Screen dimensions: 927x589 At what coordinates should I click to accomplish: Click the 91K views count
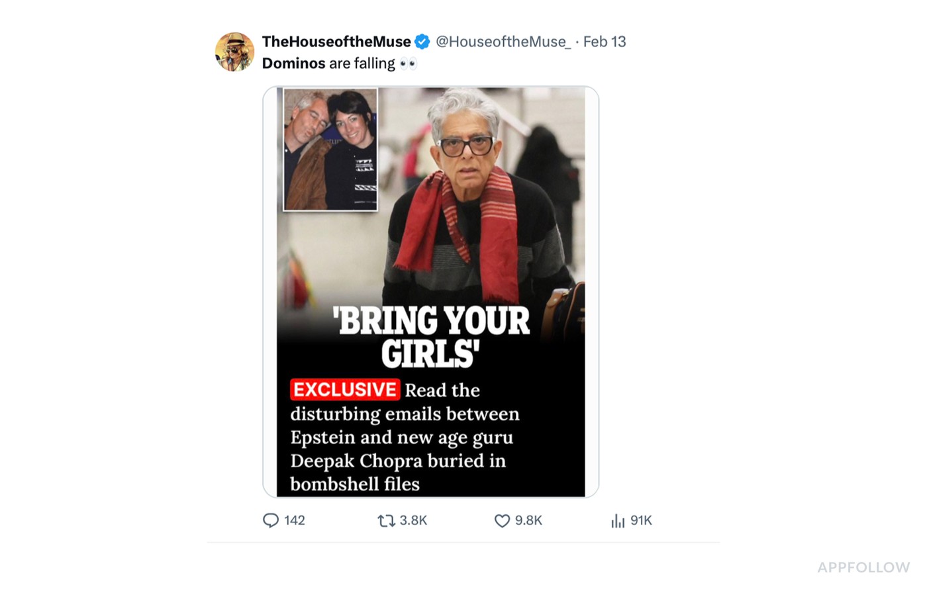point(641,521)
